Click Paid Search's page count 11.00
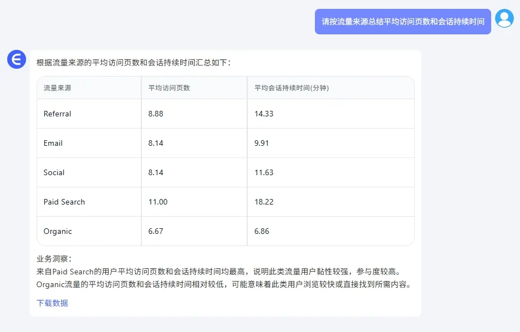The height and width of the screenshot is (332, 520). click(x=158, y=202)
